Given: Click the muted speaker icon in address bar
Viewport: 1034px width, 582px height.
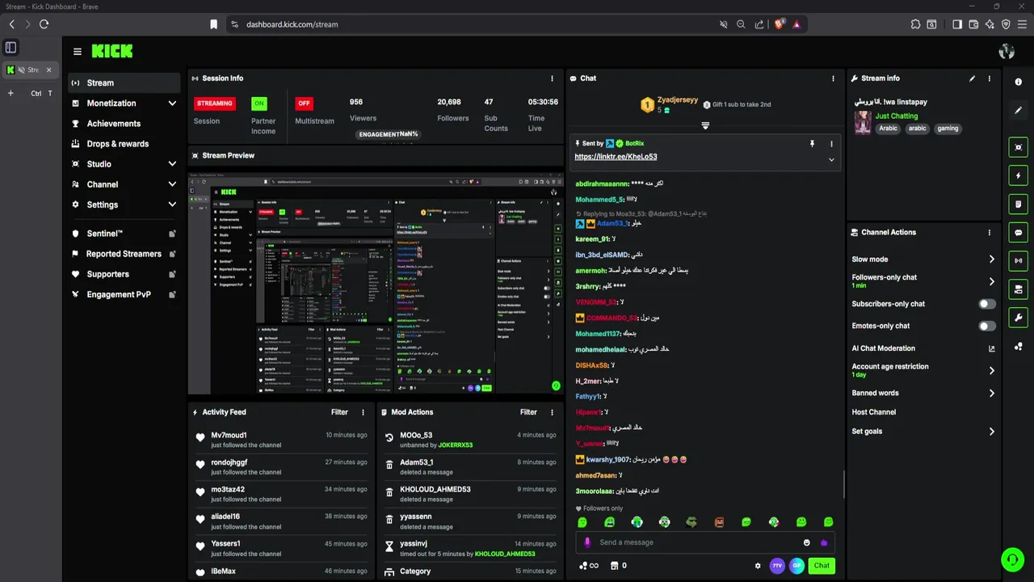Looking at the screenshot, I should [723, 24].
